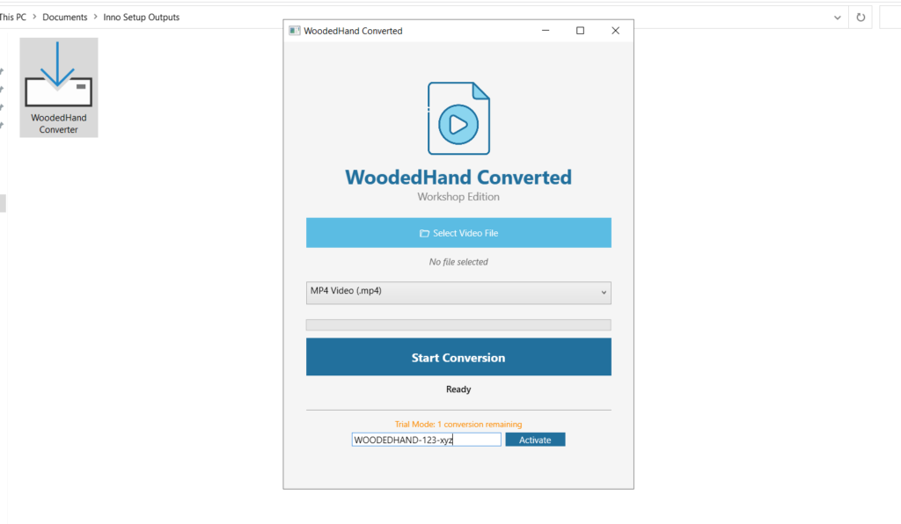
Task: Expand the chevron after This PC
Action: [x=34, y=17]
